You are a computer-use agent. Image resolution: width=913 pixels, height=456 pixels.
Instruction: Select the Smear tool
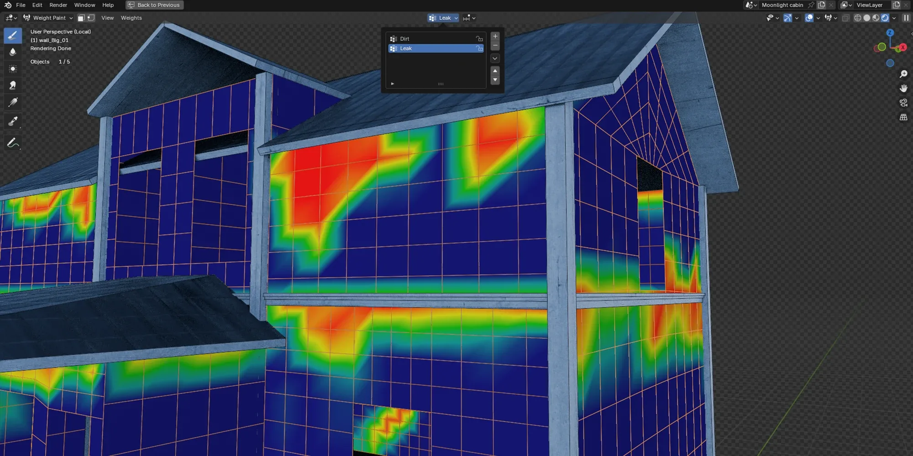[12, 85]
